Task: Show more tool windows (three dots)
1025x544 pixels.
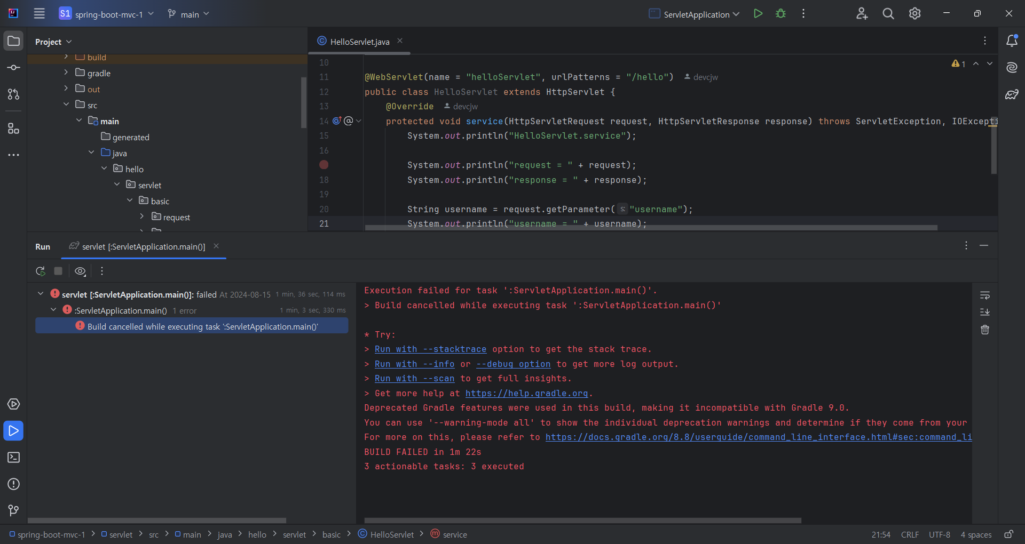Action: click(13, 155)
